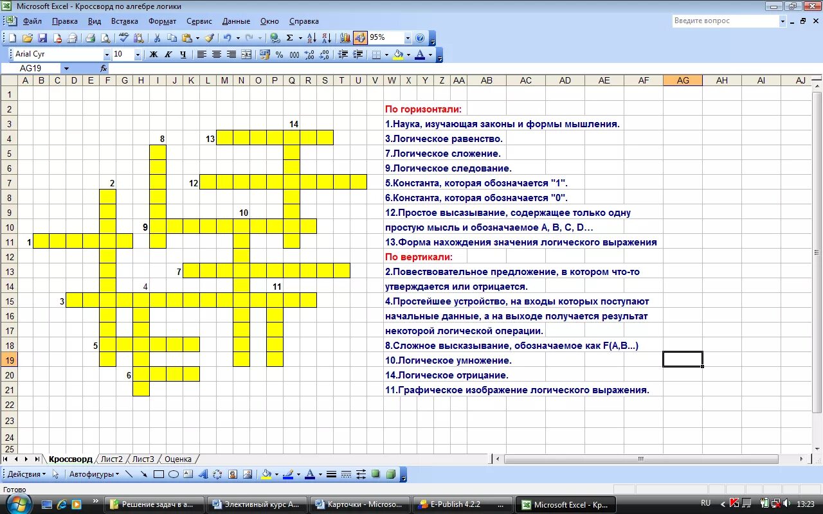Merge and center the selected cells
The height and width of the screenshot is (514, 823).
pos(246,55)
